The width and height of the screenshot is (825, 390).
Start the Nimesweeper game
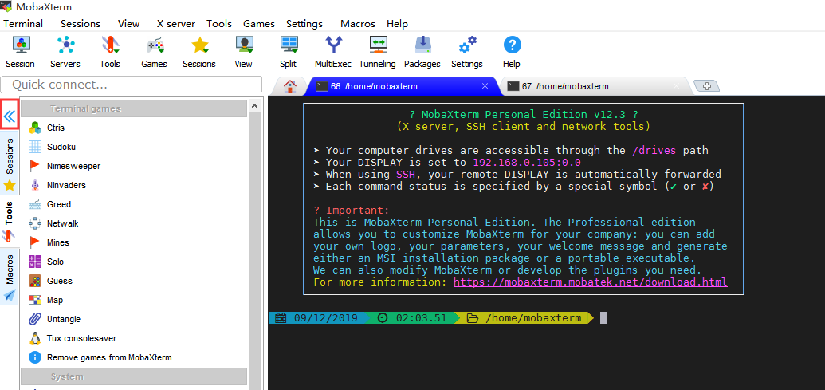click(73, 166)
